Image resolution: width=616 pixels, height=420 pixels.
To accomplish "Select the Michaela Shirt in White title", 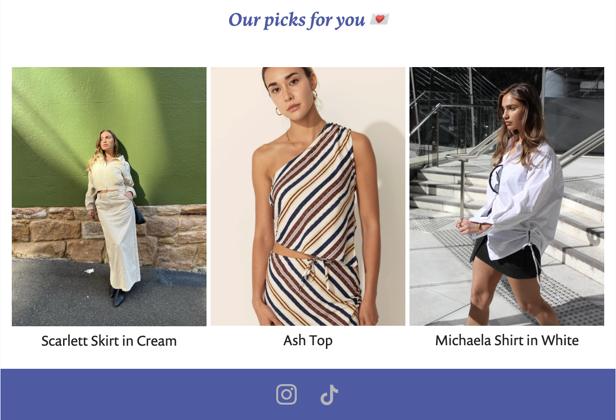I will 507,341.
